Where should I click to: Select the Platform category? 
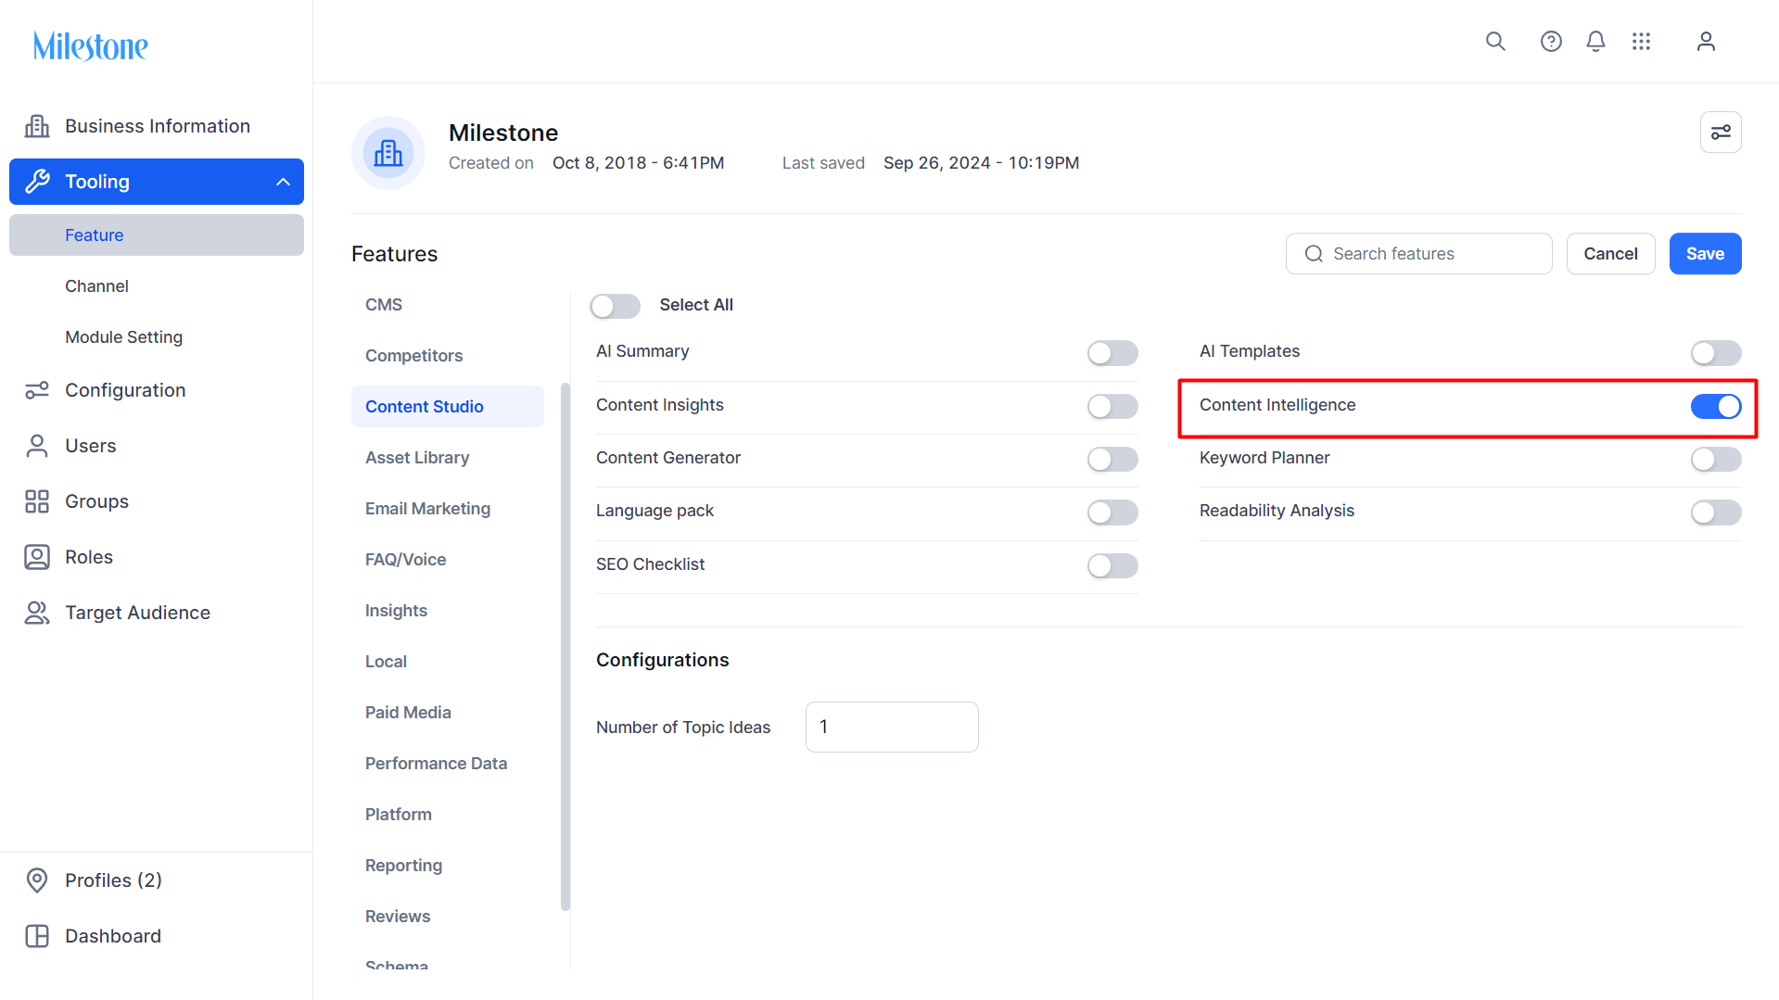pyautogui.click(x=448, y=815)
